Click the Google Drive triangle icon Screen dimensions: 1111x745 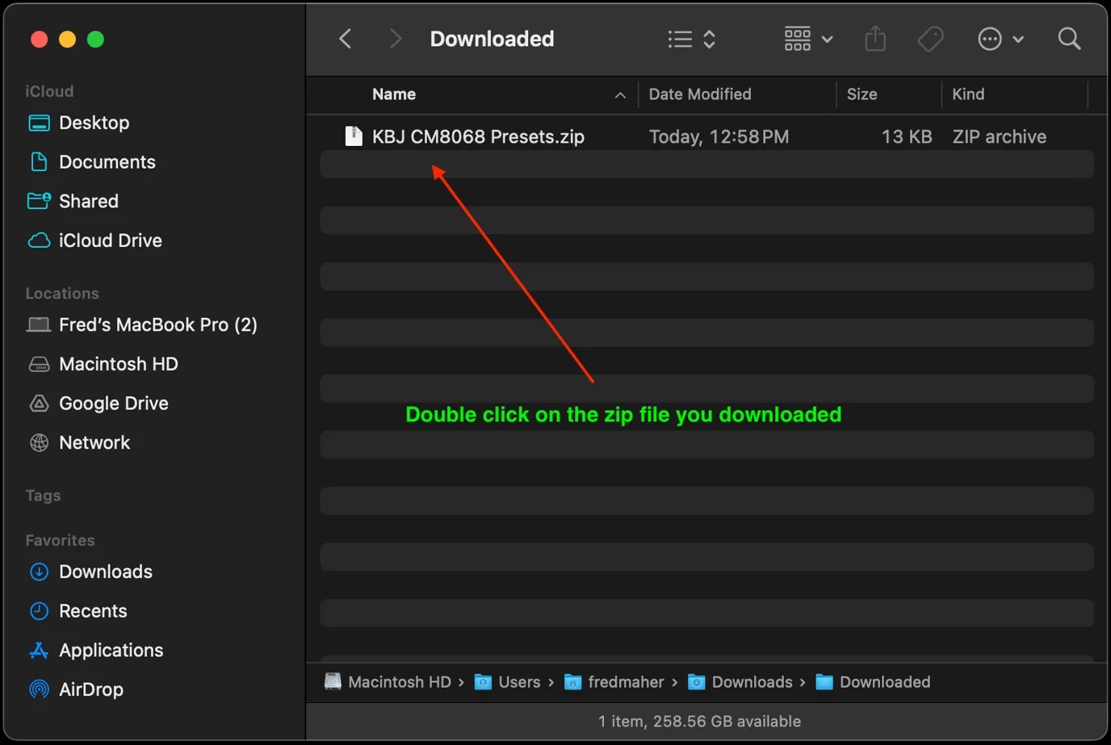(39, 403)
